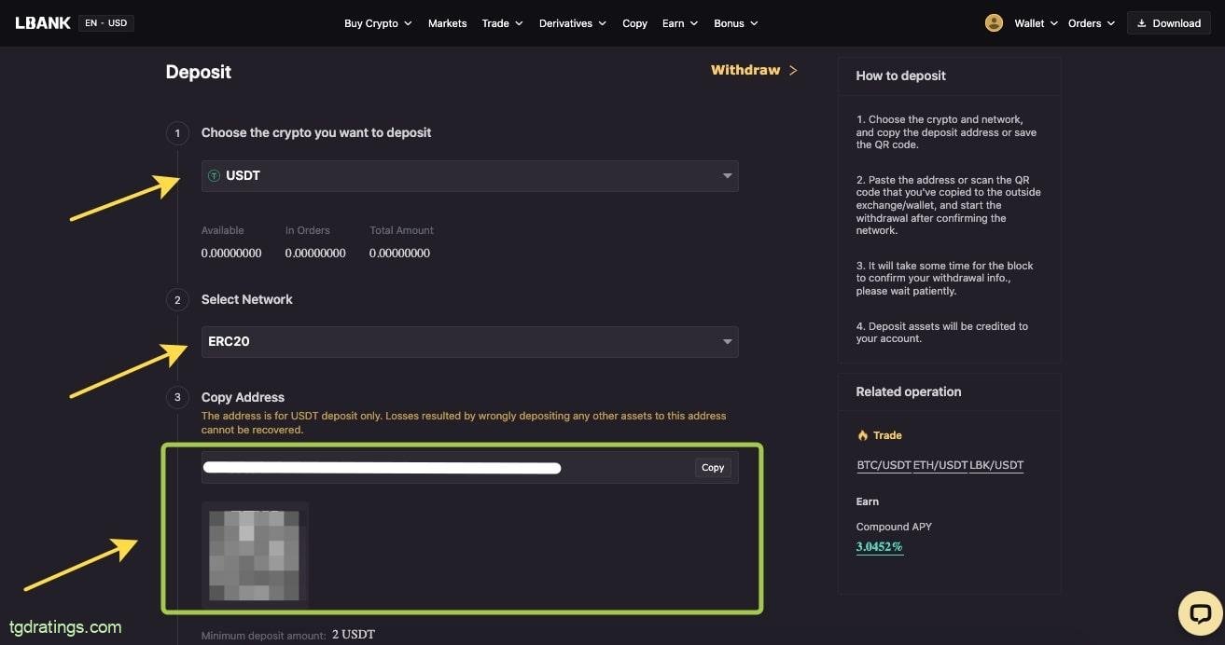This screenshot has width=1225, height=645.
Task: Copy the deposit address
Action: tap(713, 468)
